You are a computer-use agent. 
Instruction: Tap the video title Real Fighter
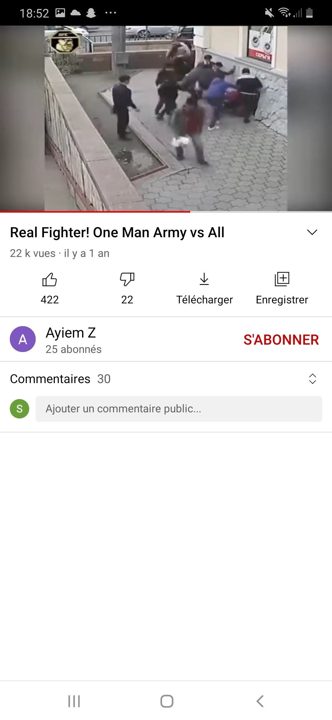coord(117,232)
